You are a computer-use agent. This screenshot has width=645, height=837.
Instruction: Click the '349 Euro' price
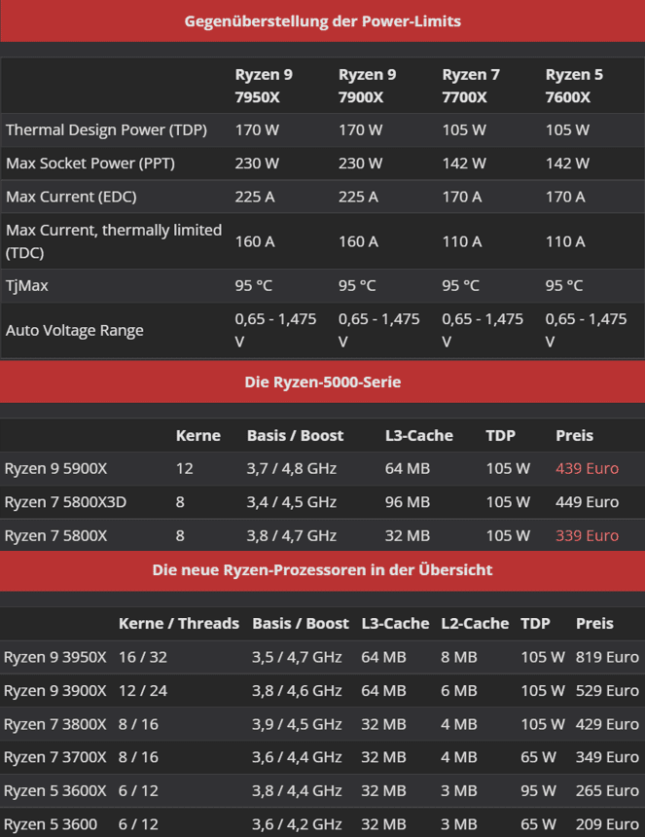click(x=607, y=757)
